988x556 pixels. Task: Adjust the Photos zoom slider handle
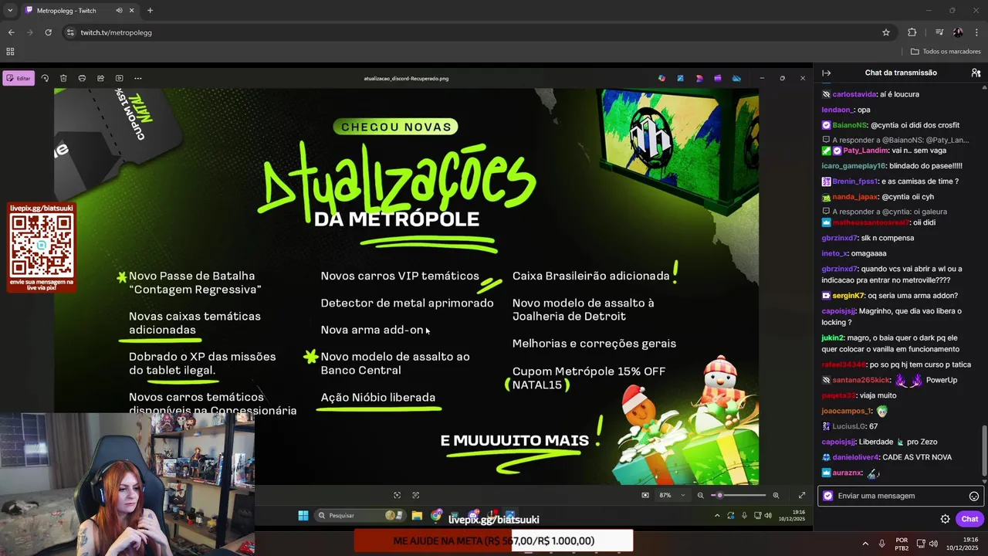coord(719,495)
